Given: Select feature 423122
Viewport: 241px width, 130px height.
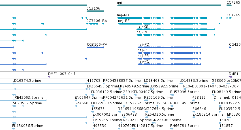Looking at the screenshot, I should tap(199, 98).
